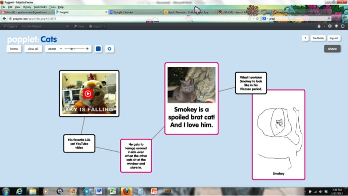Screen dimensions: 348x196
Task: Zoom out with the minus button
Action: pos(61,49)
